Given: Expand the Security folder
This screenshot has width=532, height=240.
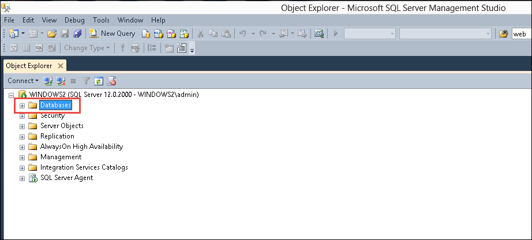Looking at the screenshot, I should [x=22, y=116].
